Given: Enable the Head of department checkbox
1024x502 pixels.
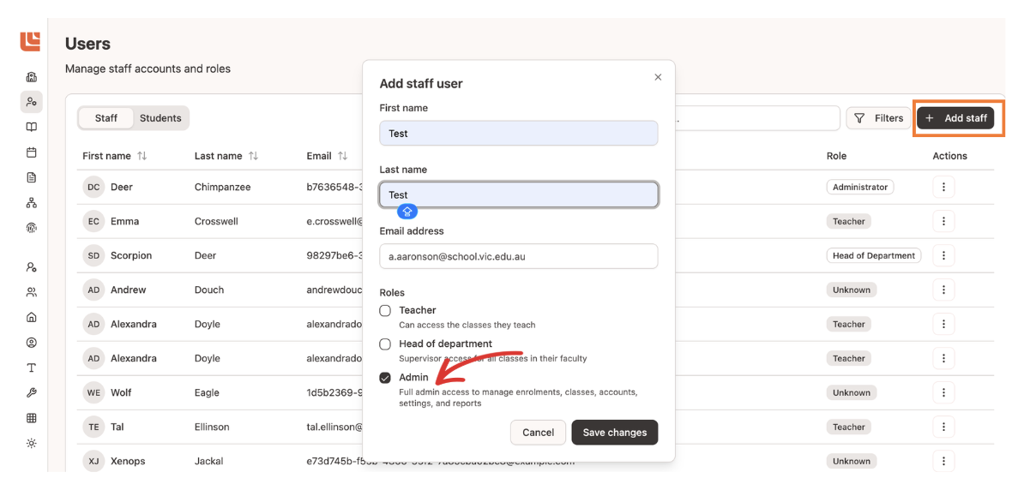Looking at the screenshot, I should tap(385, 344).
